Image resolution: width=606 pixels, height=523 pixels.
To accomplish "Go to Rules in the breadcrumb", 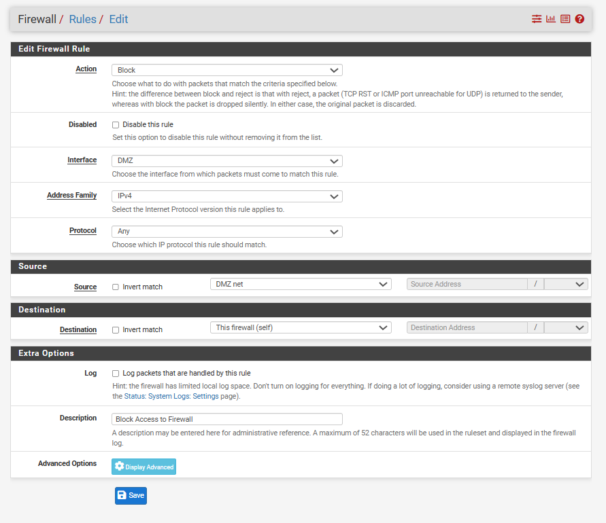I will (82, 19).
